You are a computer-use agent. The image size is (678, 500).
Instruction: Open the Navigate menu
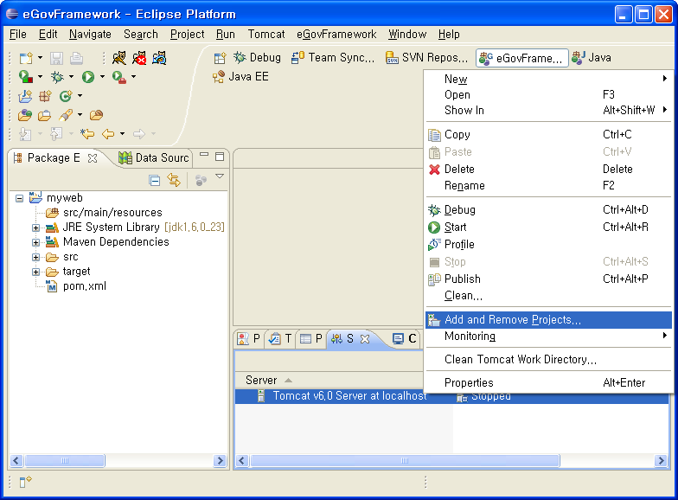click(x=90, y=35)
